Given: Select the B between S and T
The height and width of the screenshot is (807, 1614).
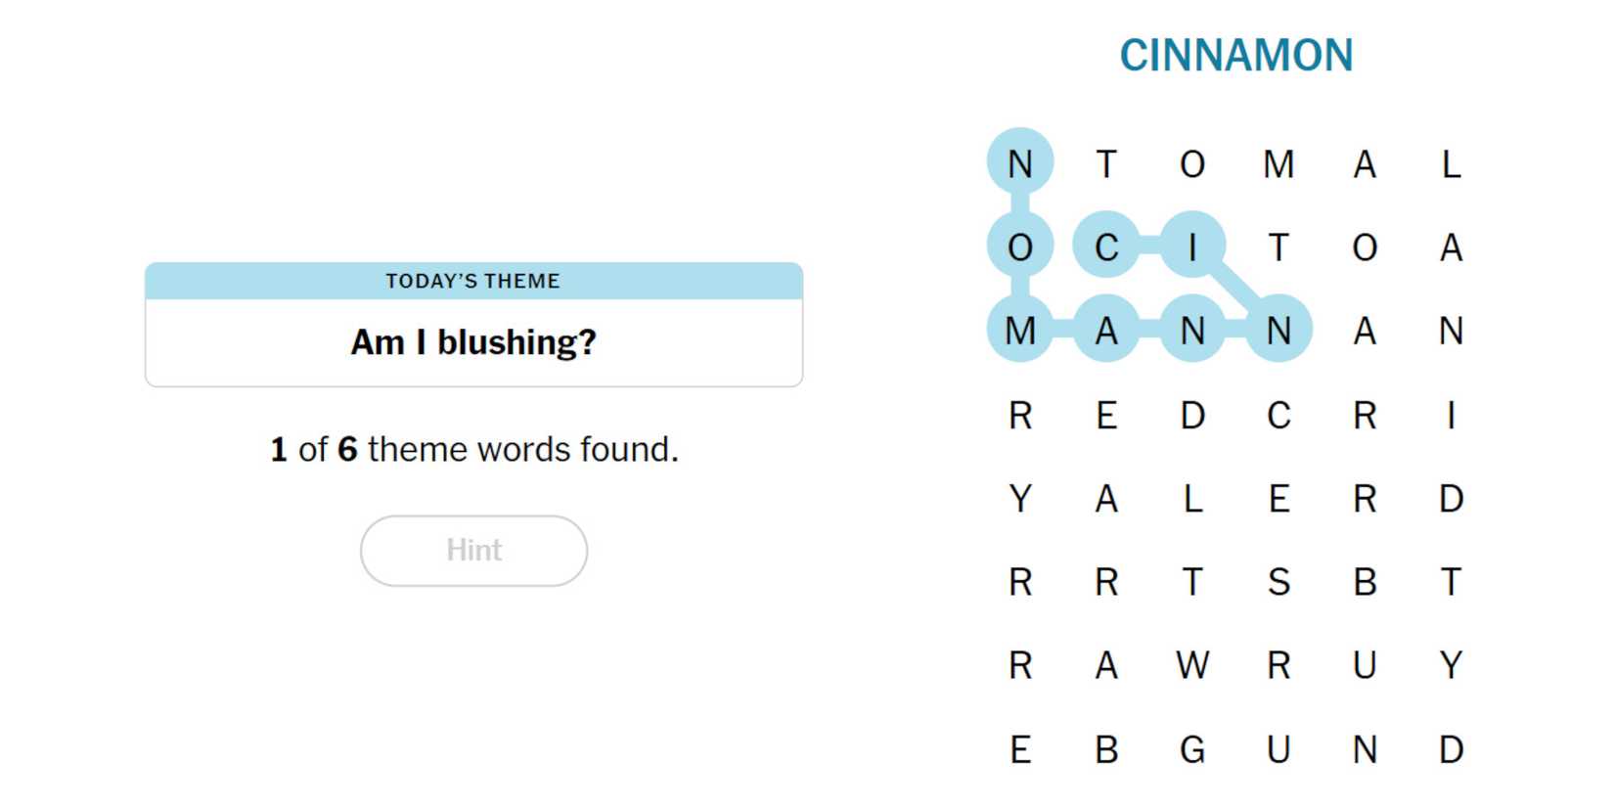Looking at the screenshot, I should [1365, 583].
